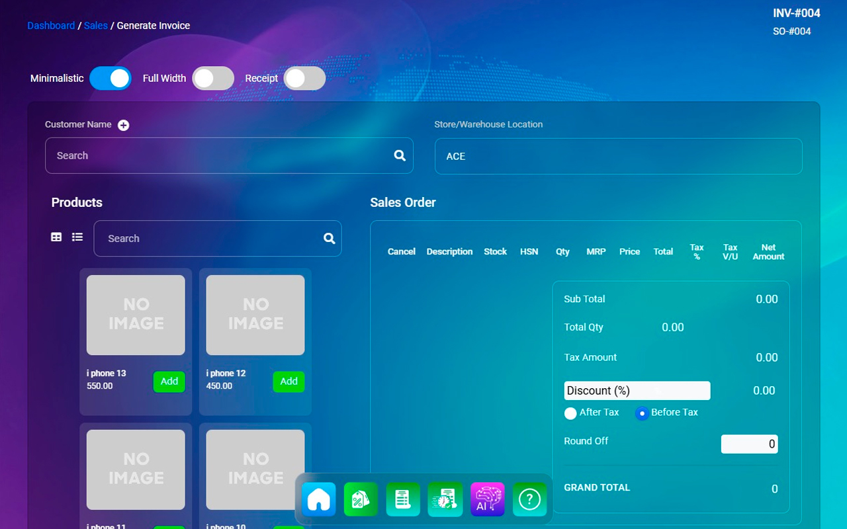Open the invoice-with-clock dock icon

click(445, 499)
